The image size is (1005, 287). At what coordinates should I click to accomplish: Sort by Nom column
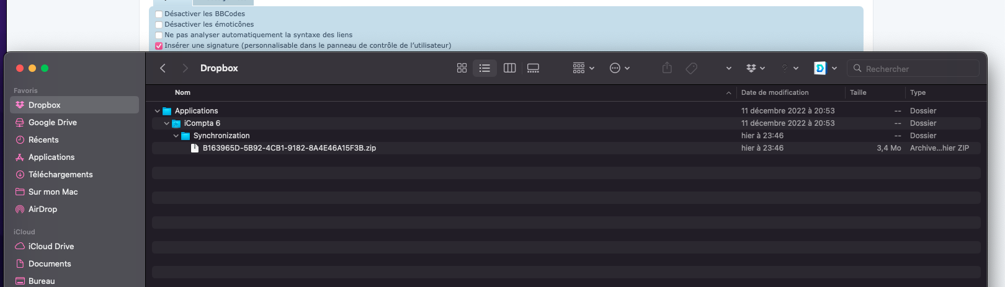(182, 92)
